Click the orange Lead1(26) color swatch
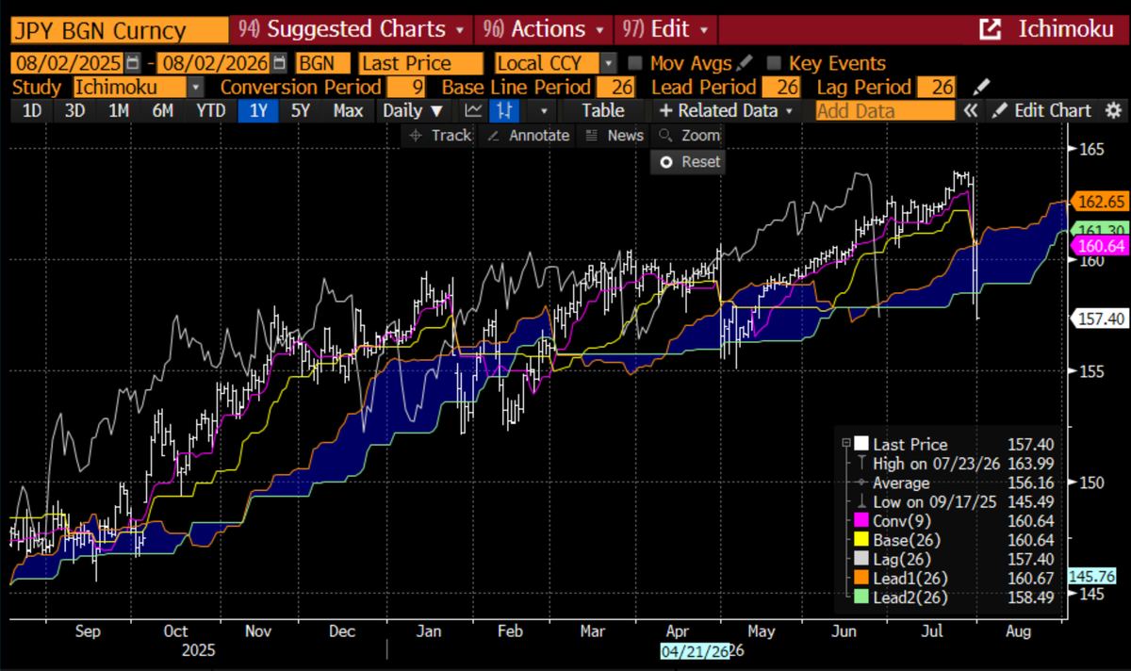The image size is (1131, 671). [x=861, y=579]
